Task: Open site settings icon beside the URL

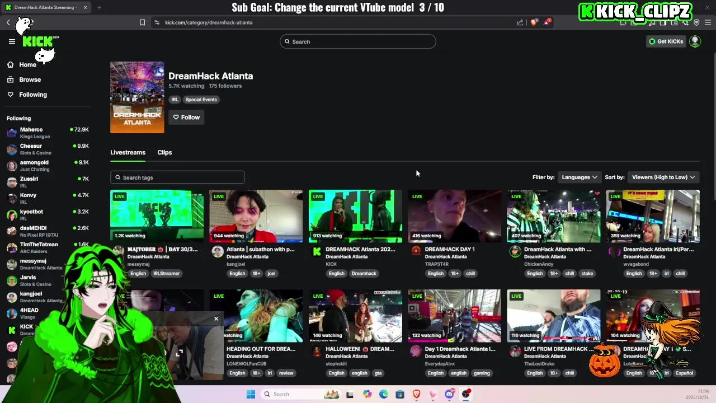Action: tap(157, 22)
